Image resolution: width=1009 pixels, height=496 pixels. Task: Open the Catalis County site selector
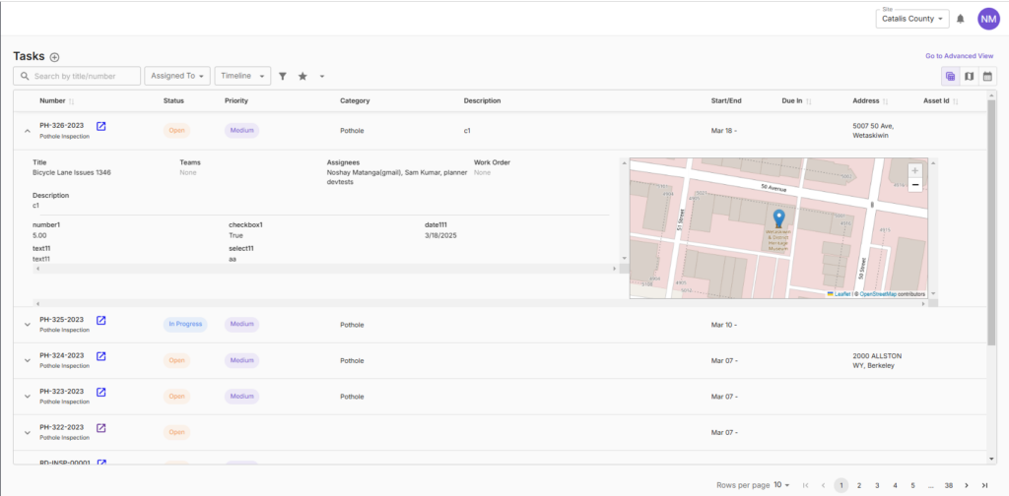coord(911,19)
